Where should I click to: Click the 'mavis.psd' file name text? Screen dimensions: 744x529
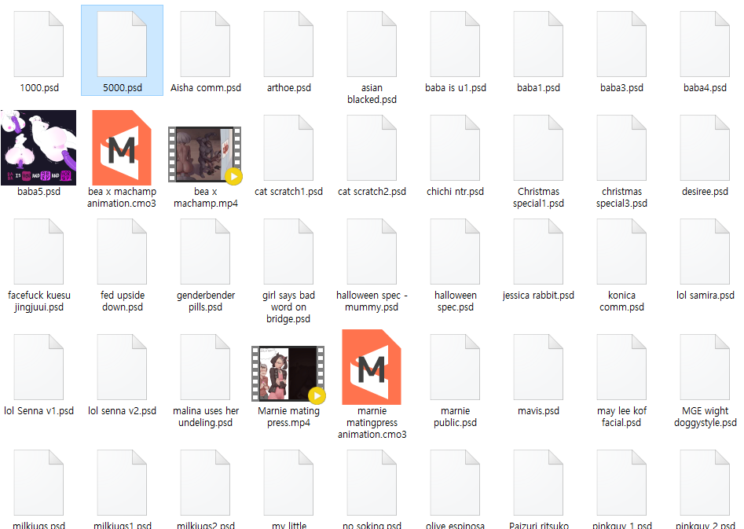coord(538,411)
